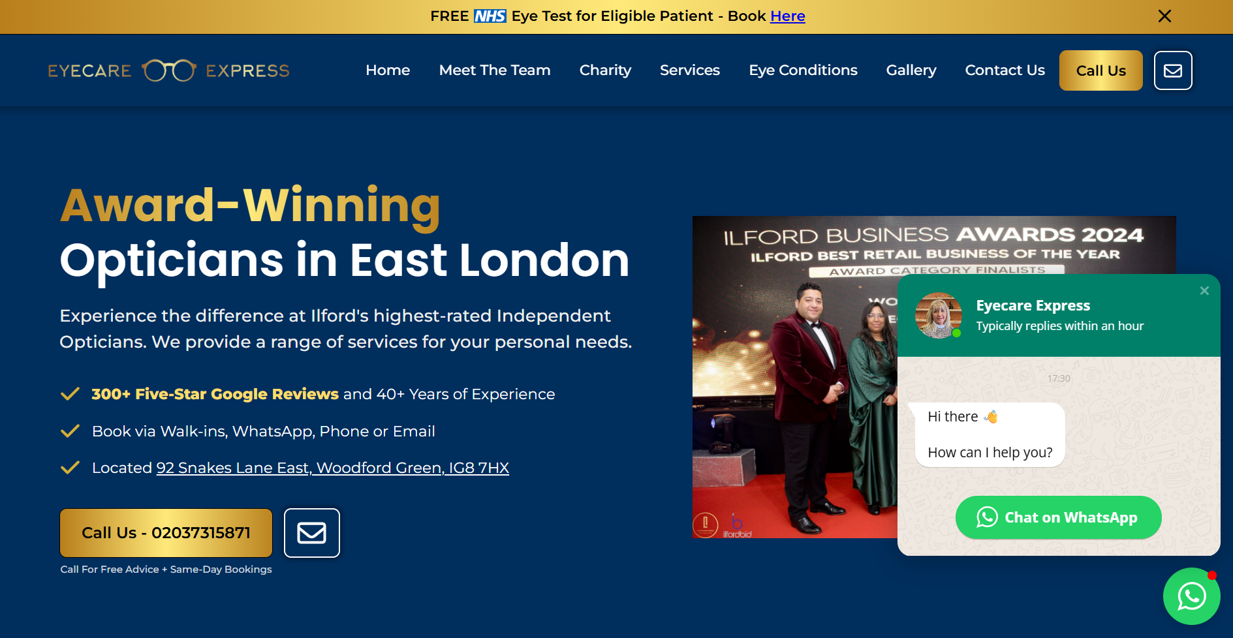Open the Services menu item
The width and height of the screenshot is (1233, 638).
[689, 70]
